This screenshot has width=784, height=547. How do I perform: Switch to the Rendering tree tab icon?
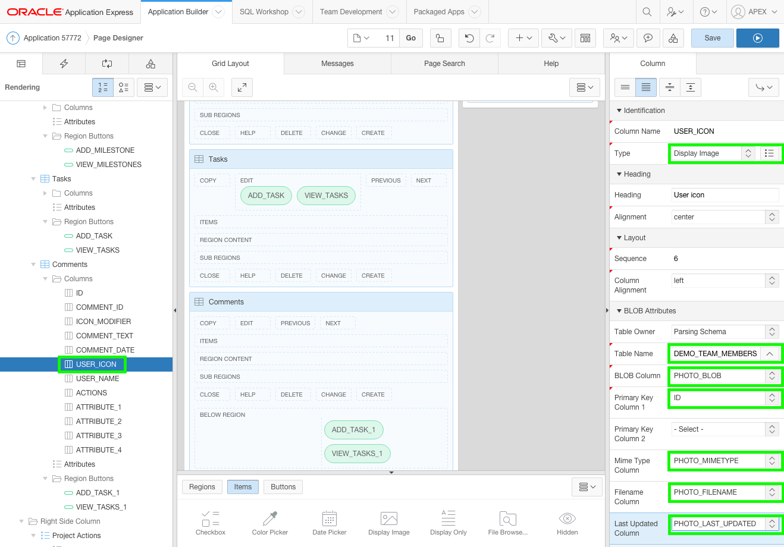(x=21, y=64)
